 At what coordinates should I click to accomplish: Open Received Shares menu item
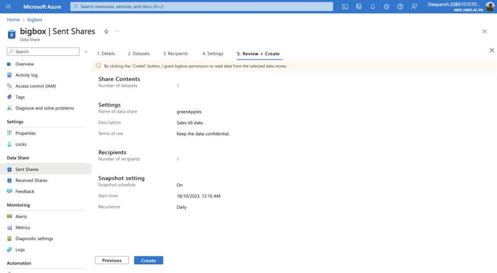(31, 180)
